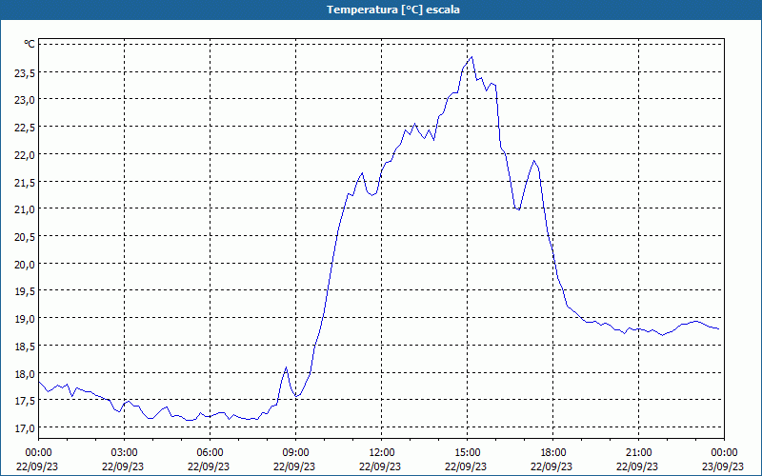Click the 15:00 time axis label
Viewport: 762px width, 476px height.
(467, 453)
